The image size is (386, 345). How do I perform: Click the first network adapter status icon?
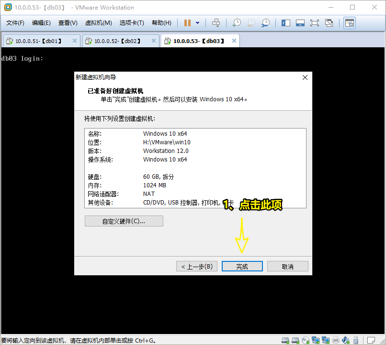[x=316, y=340]
